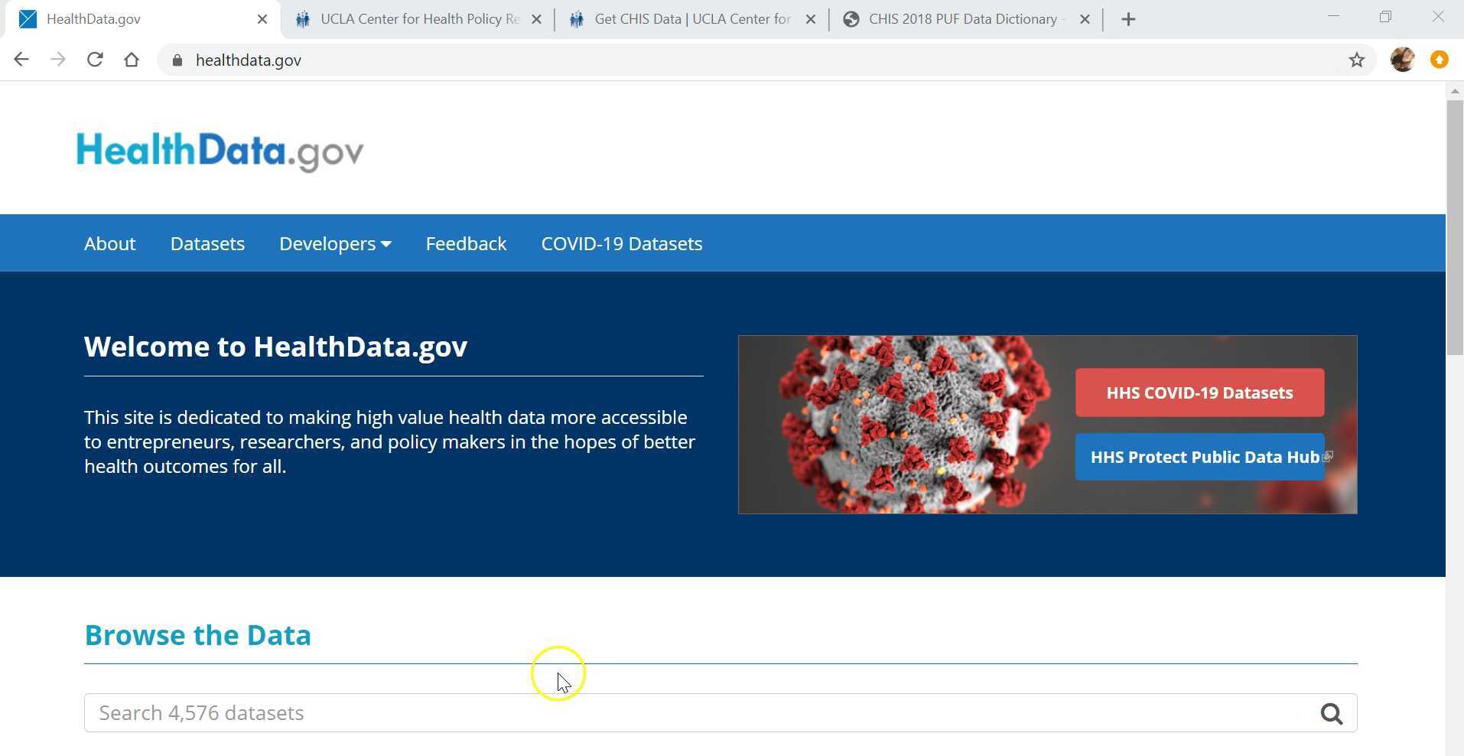Viewport: 1464px width, 756px height.
Task: Open the COVID-19 Datasets menu item
Action: [x=621, y=243]
